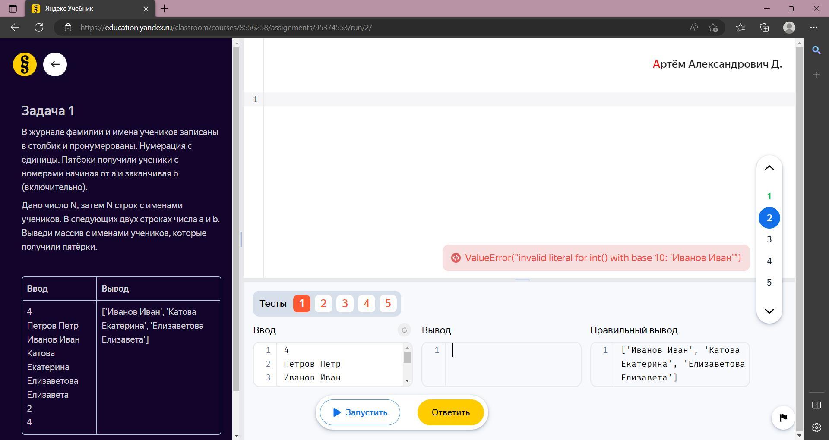829x440 pixels.
Task: Open the browser sidebar search icon
Action: 816,51
